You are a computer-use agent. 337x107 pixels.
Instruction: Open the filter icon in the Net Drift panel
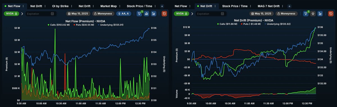(306, 13)
